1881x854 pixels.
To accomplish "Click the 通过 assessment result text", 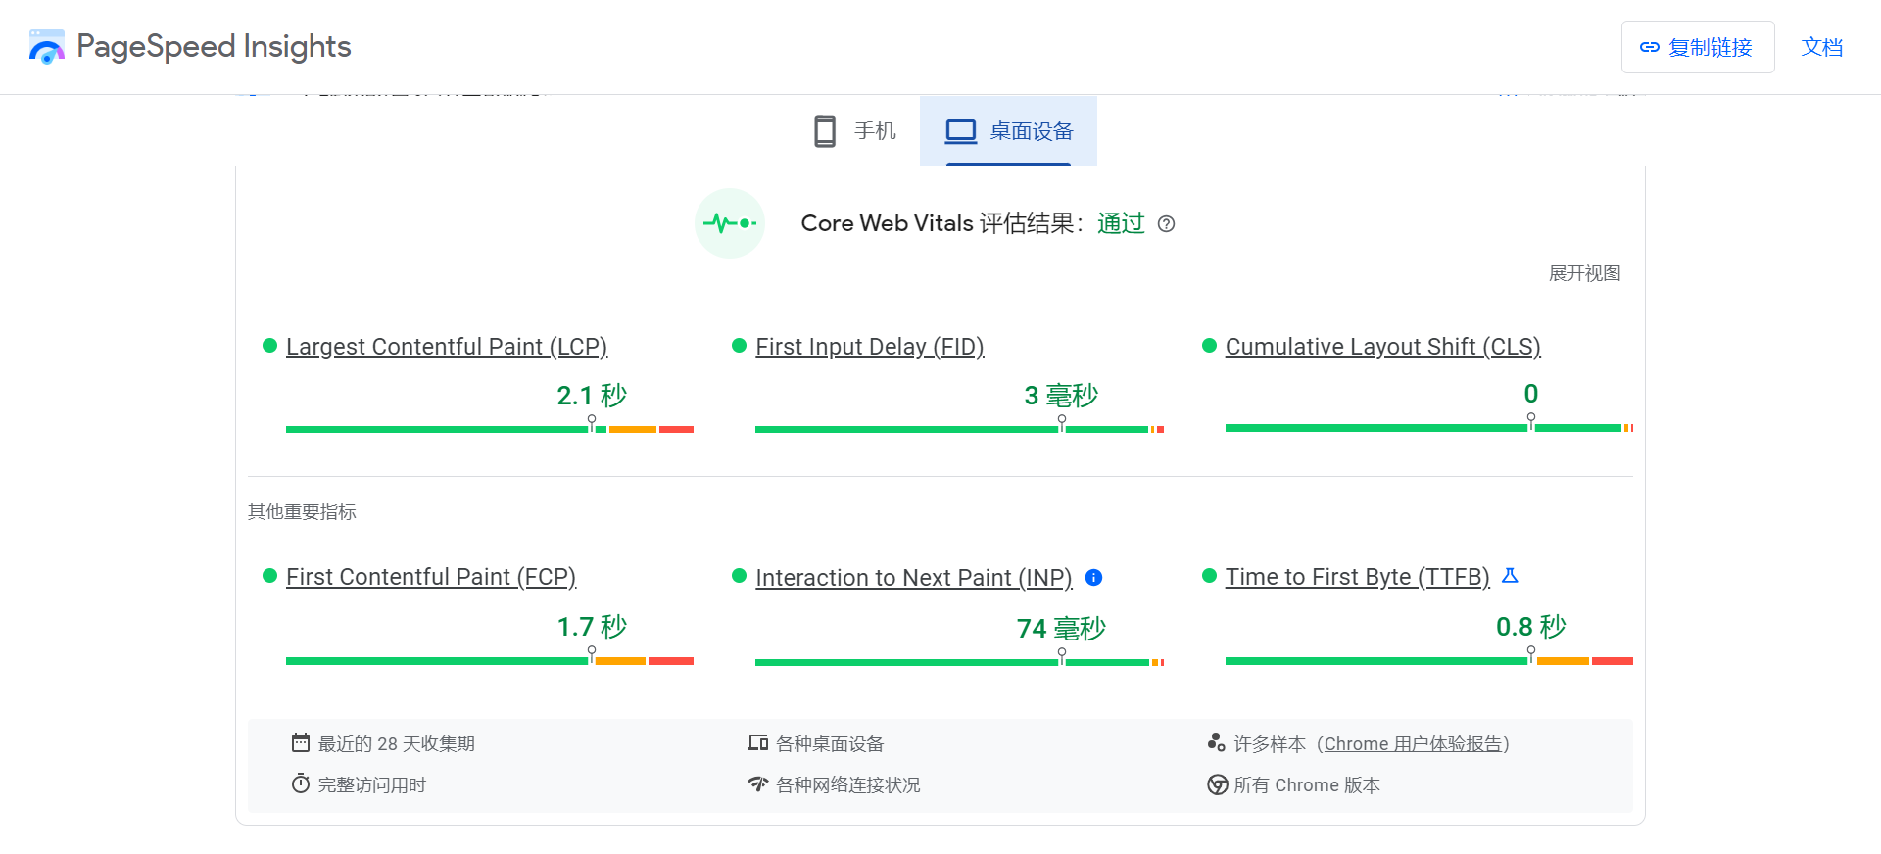I will pyautogui.click(x=1121, y=223).
